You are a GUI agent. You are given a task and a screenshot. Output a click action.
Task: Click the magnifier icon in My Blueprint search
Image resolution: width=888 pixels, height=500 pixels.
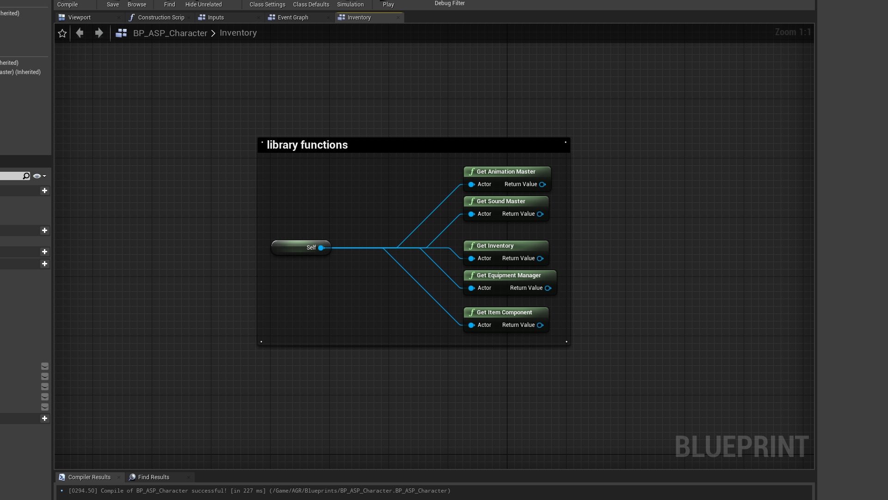[x=26, y=176]
